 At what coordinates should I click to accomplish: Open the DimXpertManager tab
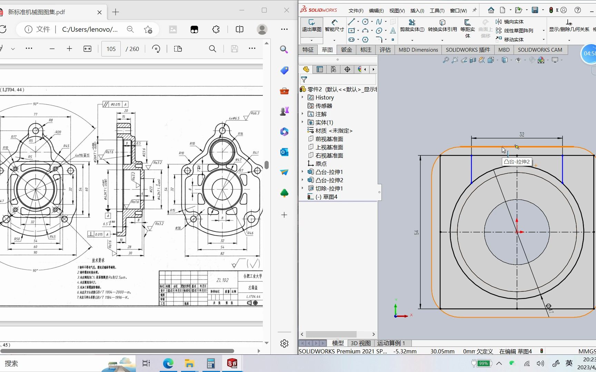click(x=347, y=69)
